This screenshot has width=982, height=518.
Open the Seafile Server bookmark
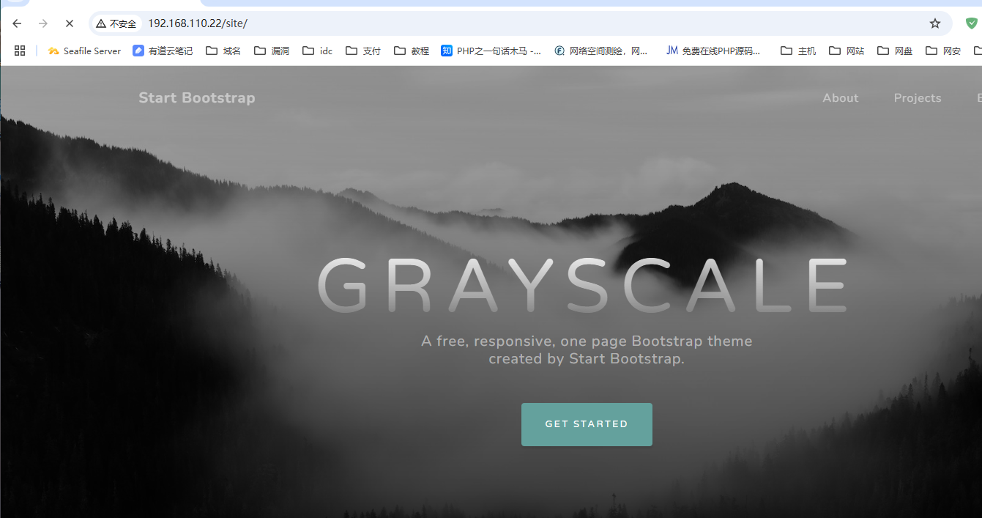coord(84,51)
